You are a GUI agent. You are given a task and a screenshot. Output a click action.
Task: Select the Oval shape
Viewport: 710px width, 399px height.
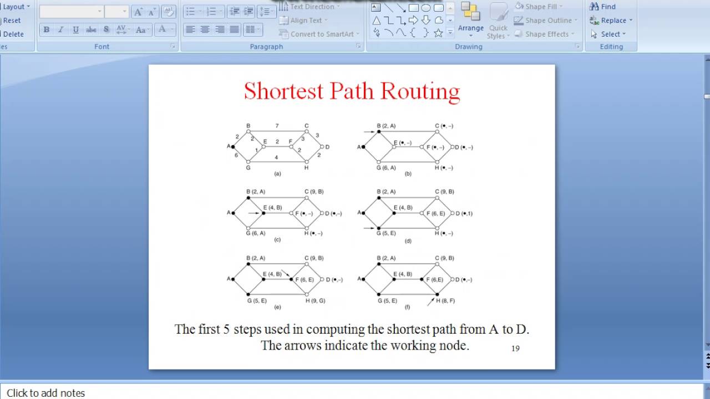(x=426, y=7)
